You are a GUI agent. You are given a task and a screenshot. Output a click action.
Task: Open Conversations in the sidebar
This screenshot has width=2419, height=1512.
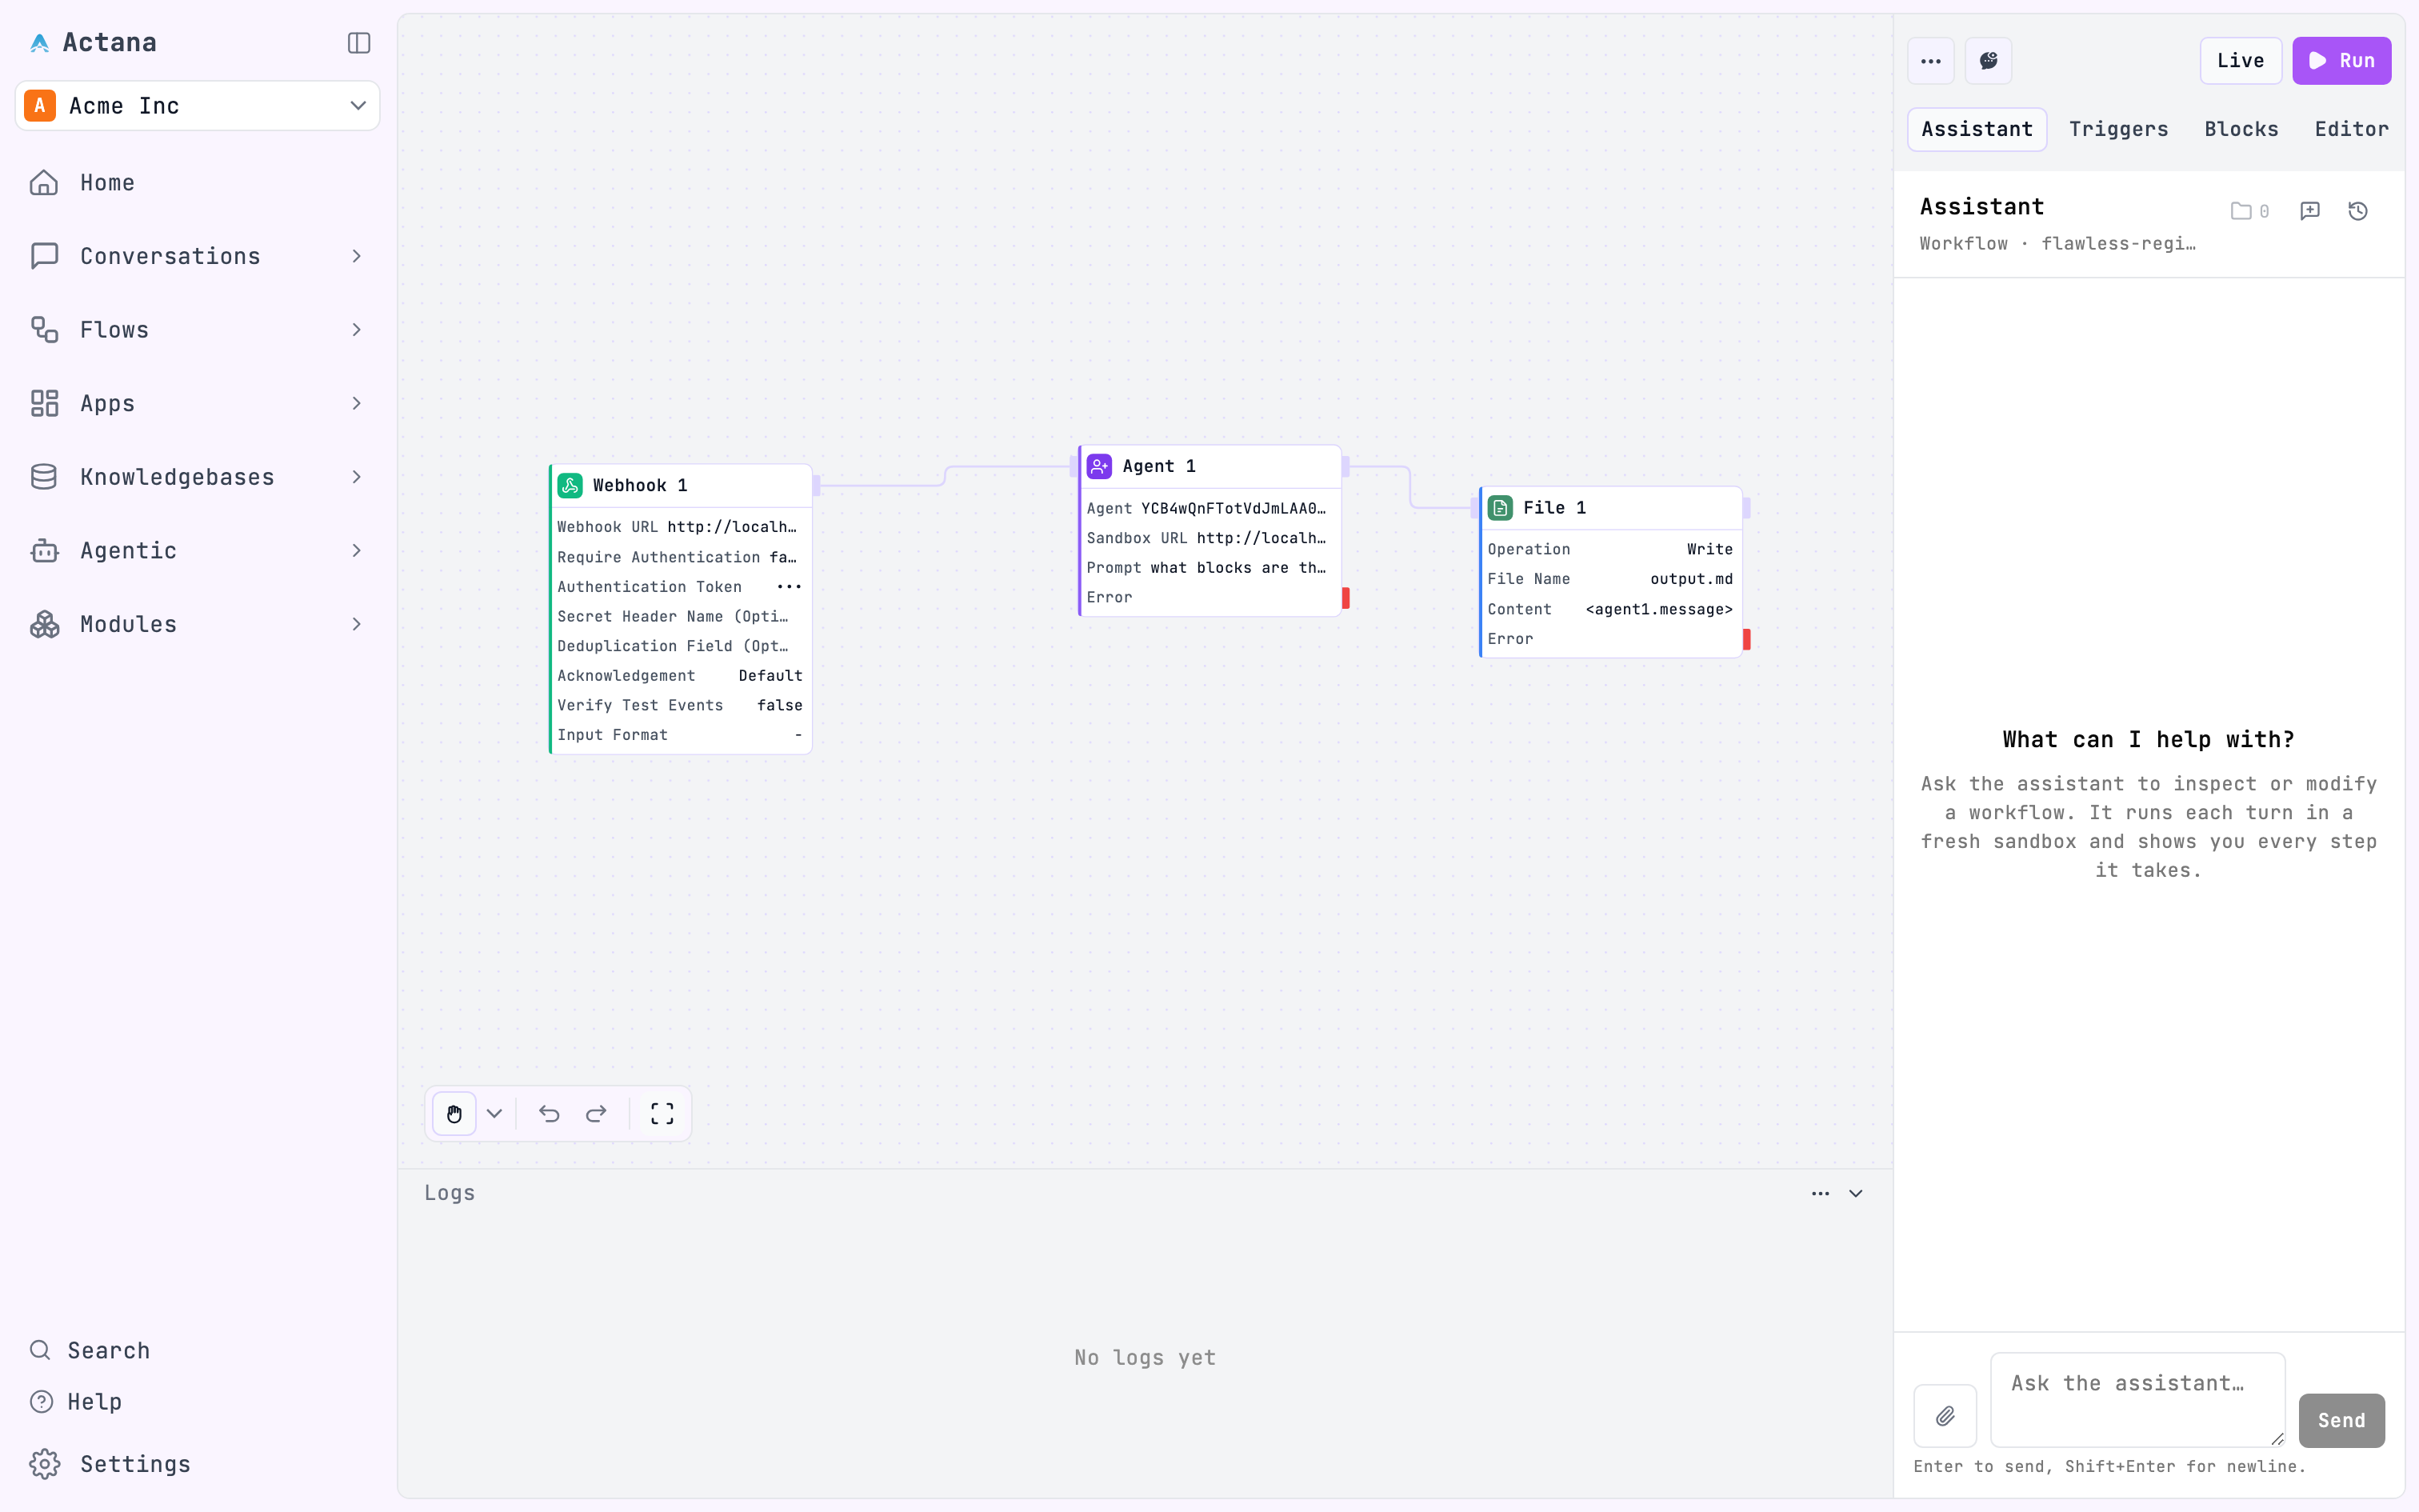point(170,256)
